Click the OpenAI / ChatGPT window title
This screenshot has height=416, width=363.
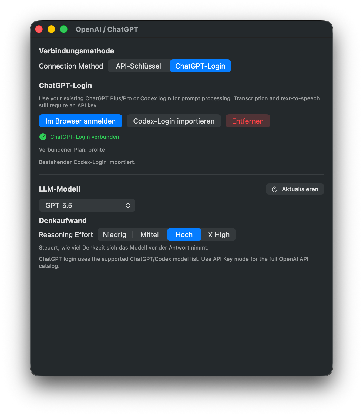[107, 29]
